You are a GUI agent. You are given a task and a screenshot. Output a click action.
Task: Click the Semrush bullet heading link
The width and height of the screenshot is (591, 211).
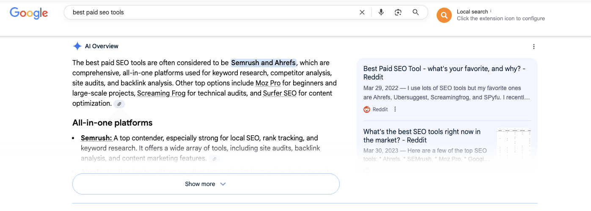[96, 138]
